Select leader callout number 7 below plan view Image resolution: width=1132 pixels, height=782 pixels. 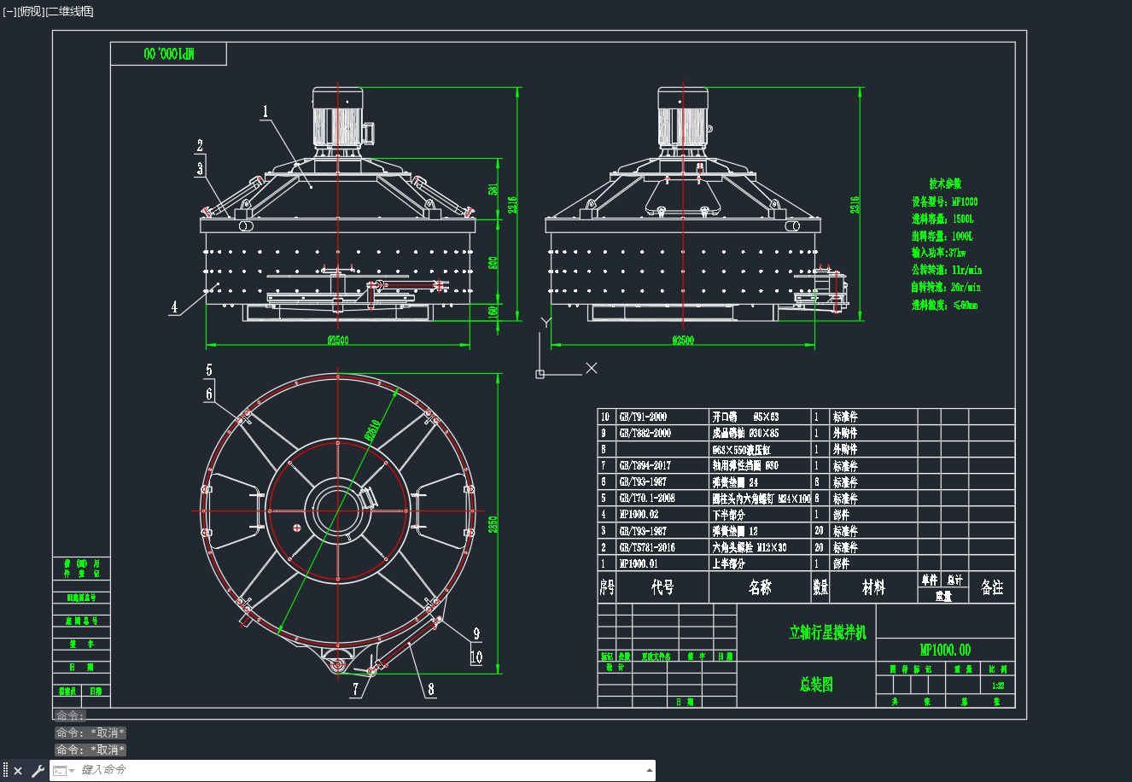356,689
